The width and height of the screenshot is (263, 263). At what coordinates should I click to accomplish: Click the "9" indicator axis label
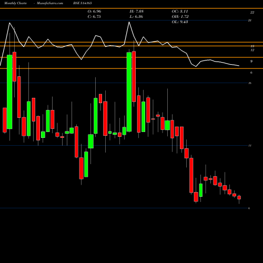click(251, 62)
